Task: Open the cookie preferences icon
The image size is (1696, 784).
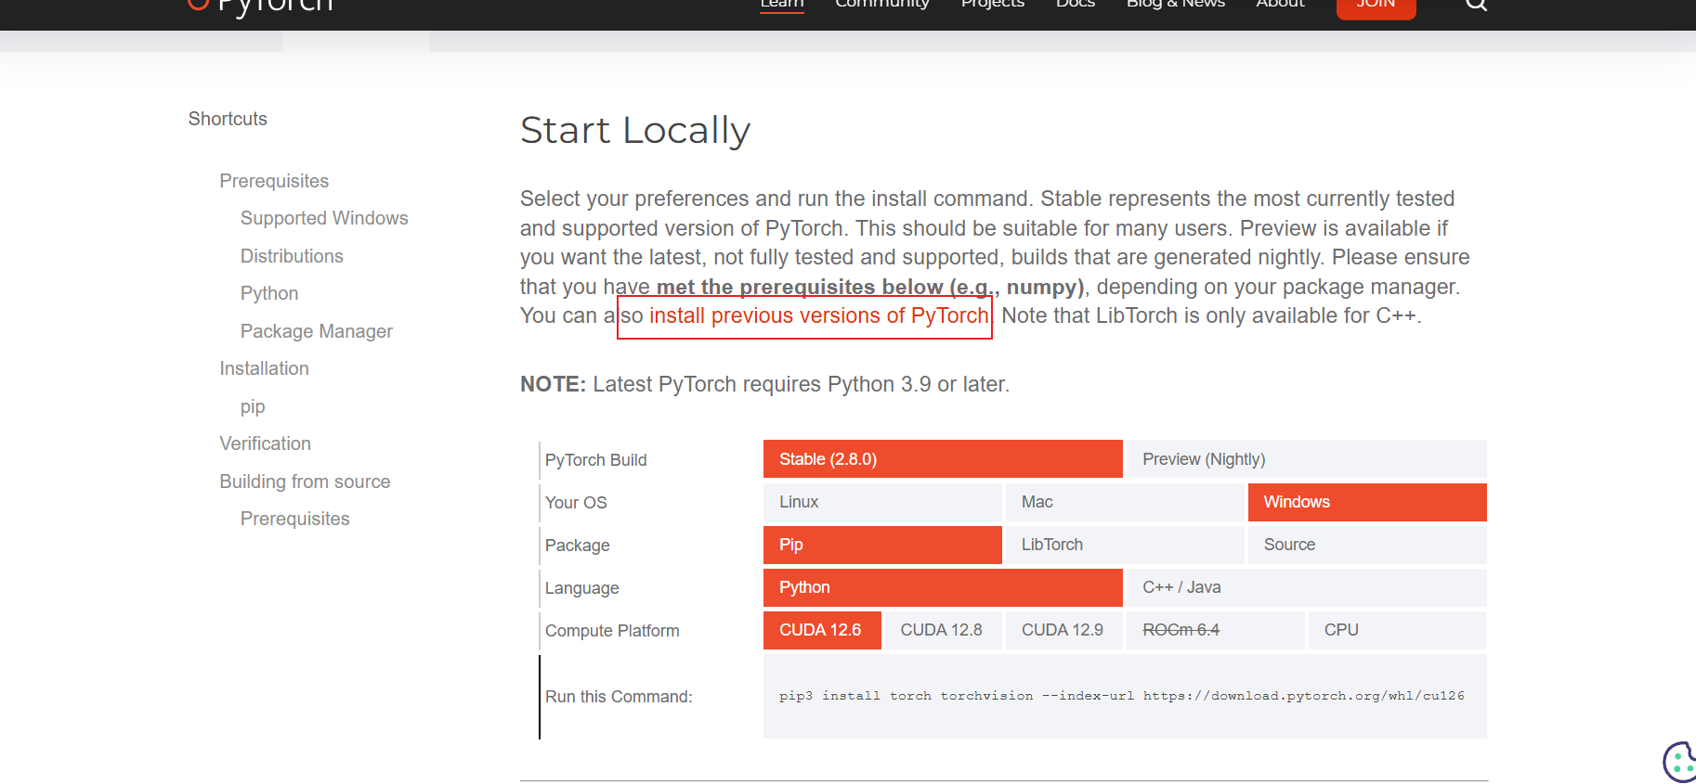Action: [1680, 762]
